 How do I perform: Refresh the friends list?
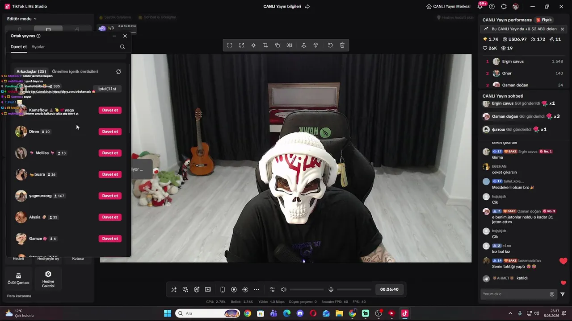click(x=118, y=71)
